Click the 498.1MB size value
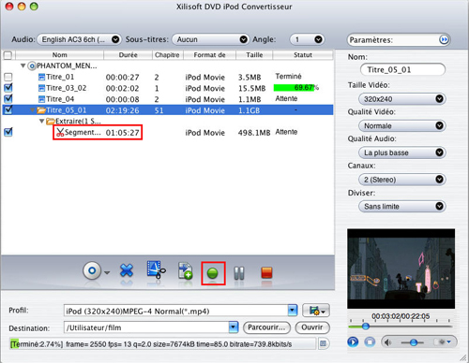 pos(254,133)
